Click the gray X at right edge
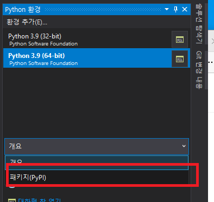Screen dimensions: 214x202 212,41
